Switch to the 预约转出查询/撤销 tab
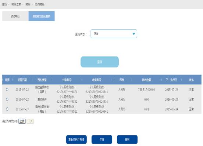The width and height of the screenshot is (203, 146). coord(42,16)
